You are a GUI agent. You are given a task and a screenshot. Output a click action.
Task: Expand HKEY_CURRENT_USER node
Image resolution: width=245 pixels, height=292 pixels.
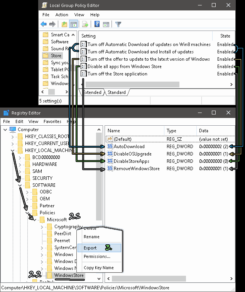(12, 143)
